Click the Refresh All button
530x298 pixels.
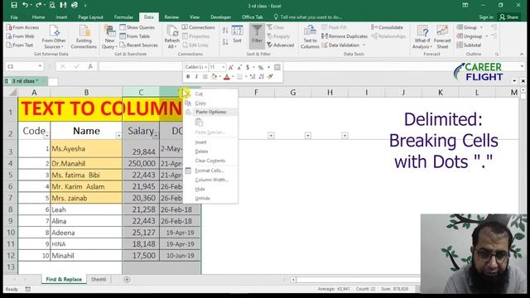click(x=171, y=37)
